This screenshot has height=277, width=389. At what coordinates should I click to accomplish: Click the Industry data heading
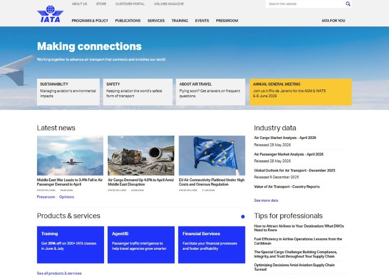(x=275, y=128)
